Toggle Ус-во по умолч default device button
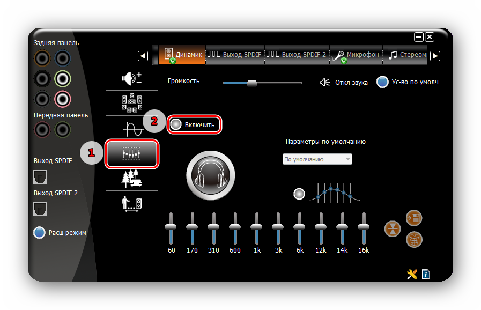Screen dimensions: 481x310 [x=382, y=82]
